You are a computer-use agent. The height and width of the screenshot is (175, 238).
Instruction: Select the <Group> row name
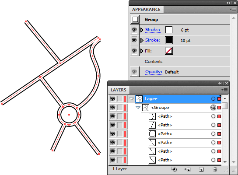pos(160,108)
